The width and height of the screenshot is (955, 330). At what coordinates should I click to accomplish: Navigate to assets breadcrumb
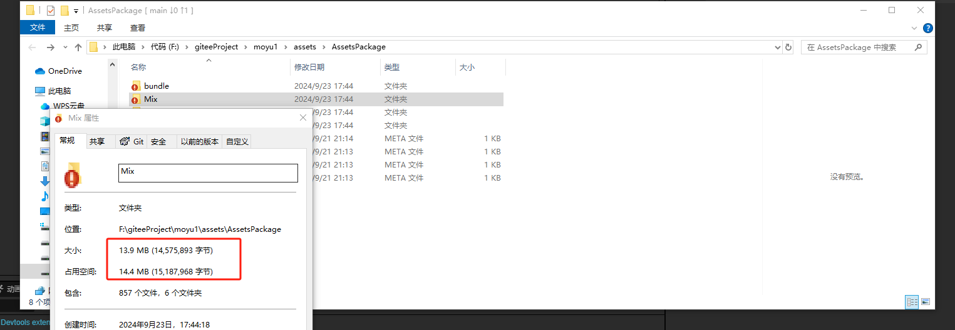[x=305, y=47]
